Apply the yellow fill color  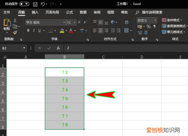coord(62,31)
